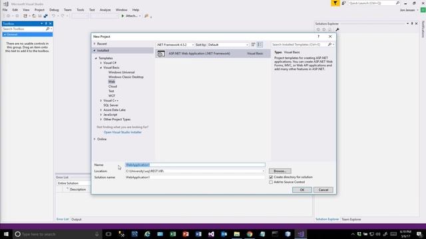Open Chrome from the taskbar
This screenshot has width=426, height=239.
click(x=250, y=234)
